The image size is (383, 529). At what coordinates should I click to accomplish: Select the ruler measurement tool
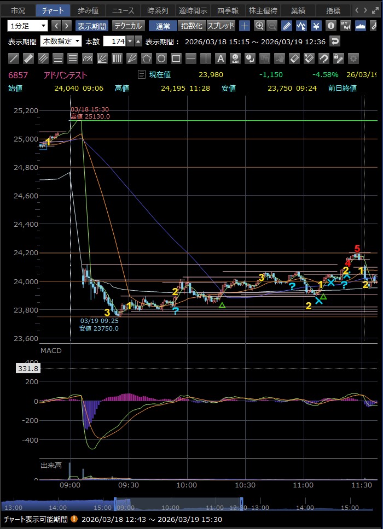coord(29,58)
